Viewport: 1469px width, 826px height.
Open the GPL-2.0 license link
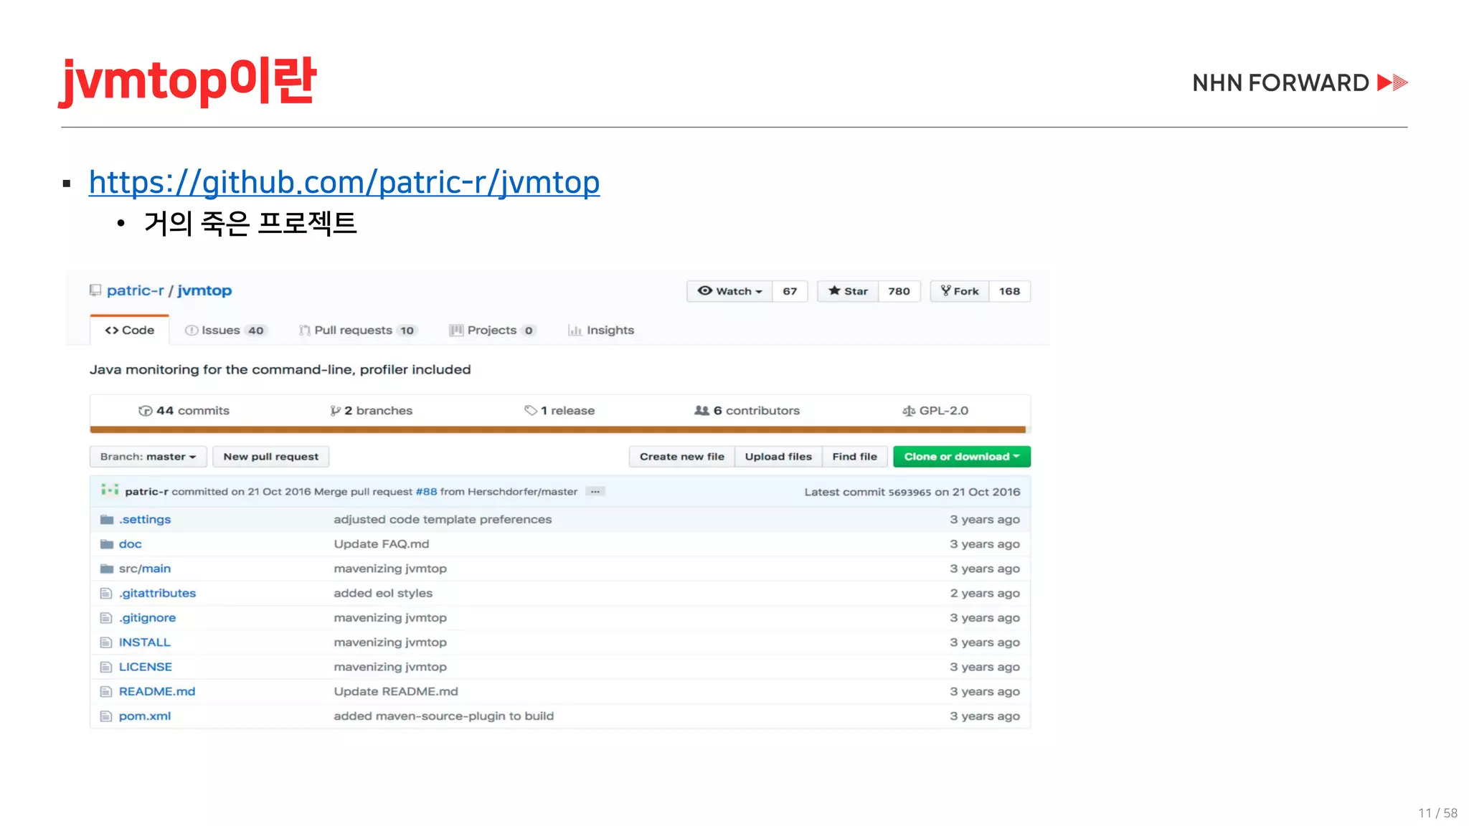(x=935, y=410)
